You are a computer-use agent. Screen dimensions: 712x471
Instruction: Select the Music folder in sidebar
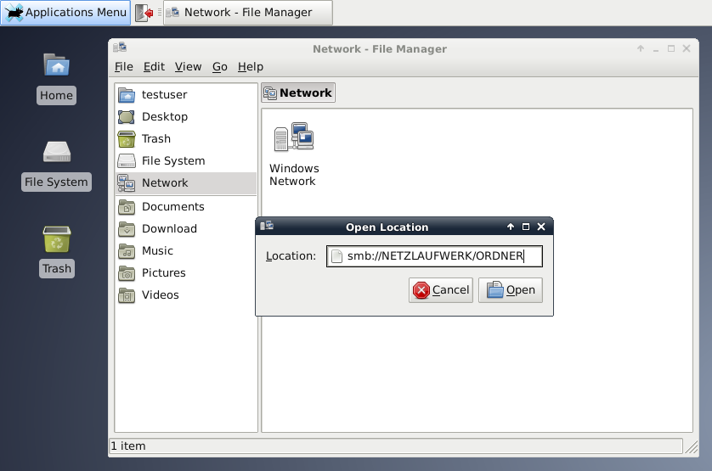point(157,250)
